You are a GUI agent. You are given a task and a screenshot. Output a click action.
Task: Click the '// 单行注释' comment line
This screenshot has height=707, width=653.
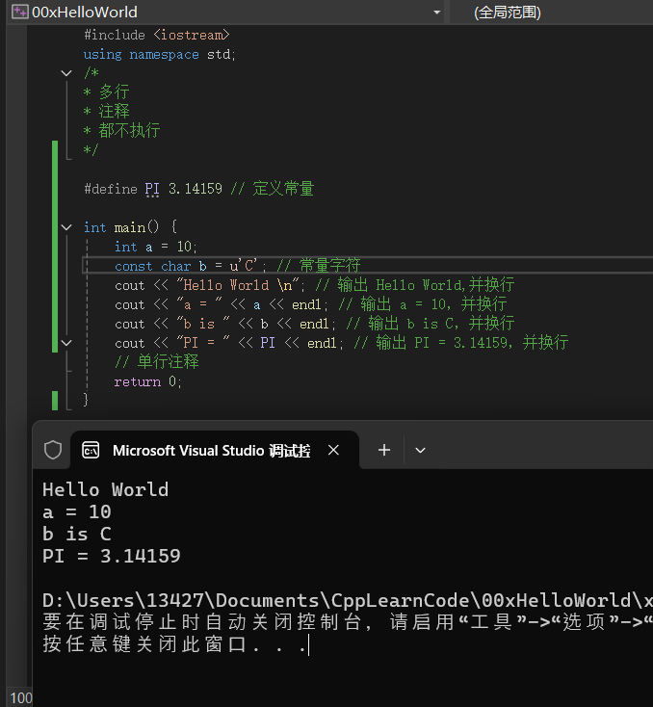click(156, 361)
